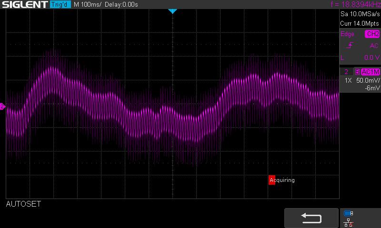Click the AUTOSET label
This screenshot has width=381, height=228.
pyautogui.click(x=23, y=204)
